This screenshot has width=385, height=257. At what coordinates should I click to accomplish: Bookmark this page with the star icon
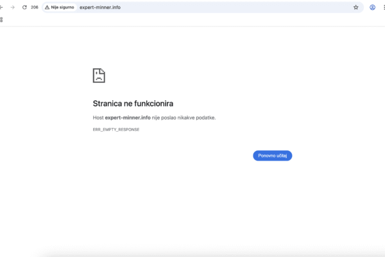(x=355, y=7)
